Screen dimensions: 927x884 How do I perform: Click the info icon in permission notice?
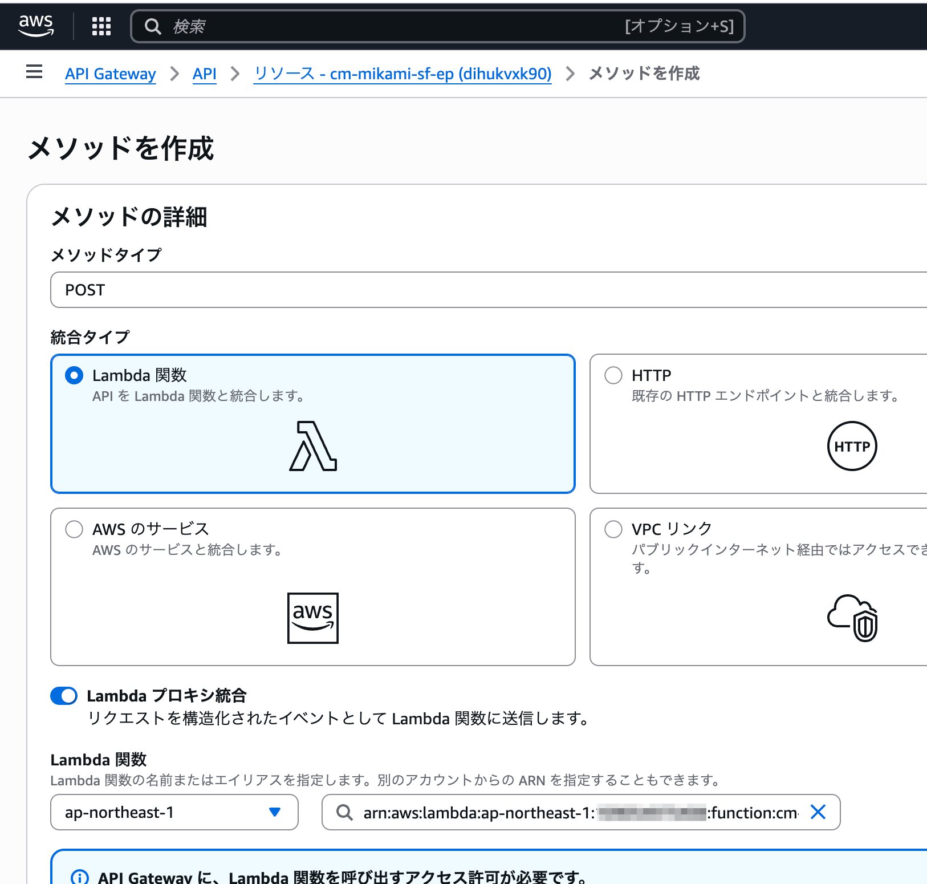[80, 877]
